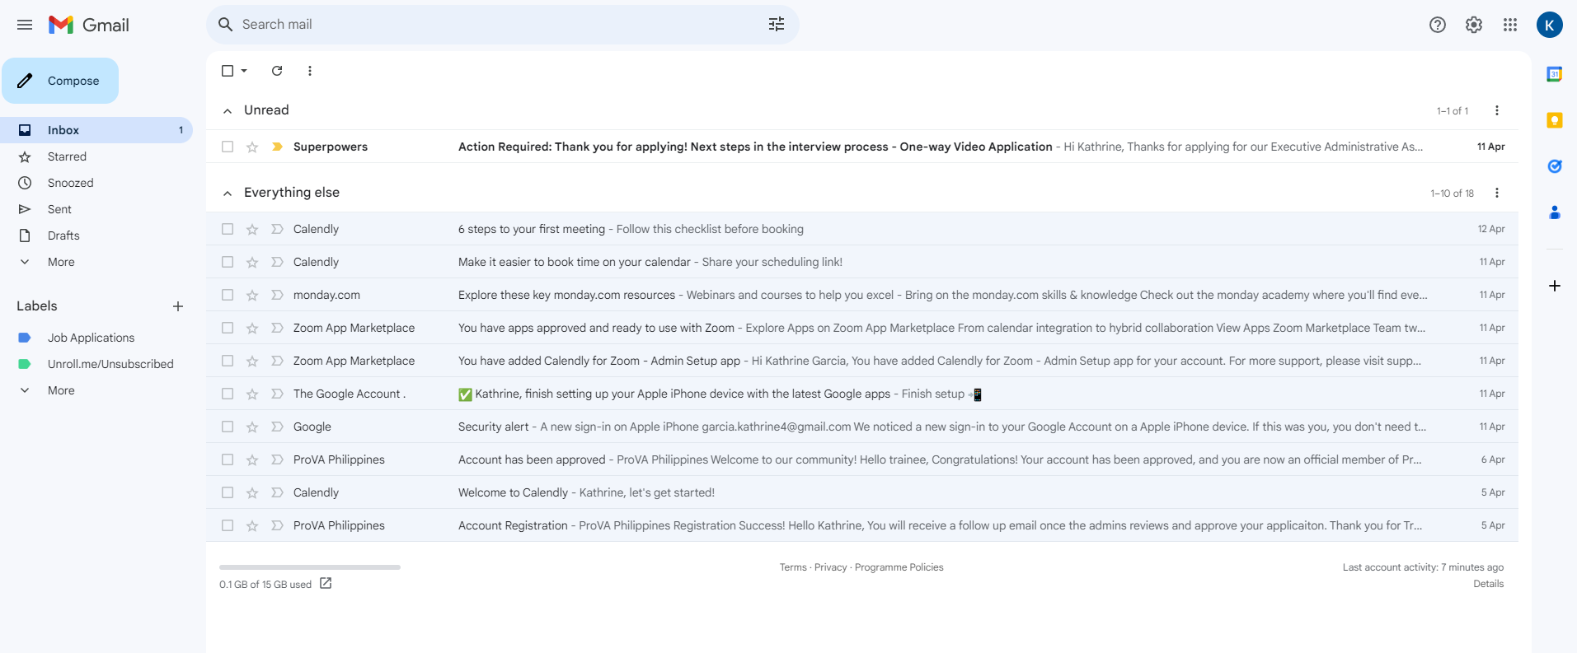Screen dimensions: 1577x653
Task: Check the Superpowers email checkbox
Action: pyautogui.click(x=228, y=147)
